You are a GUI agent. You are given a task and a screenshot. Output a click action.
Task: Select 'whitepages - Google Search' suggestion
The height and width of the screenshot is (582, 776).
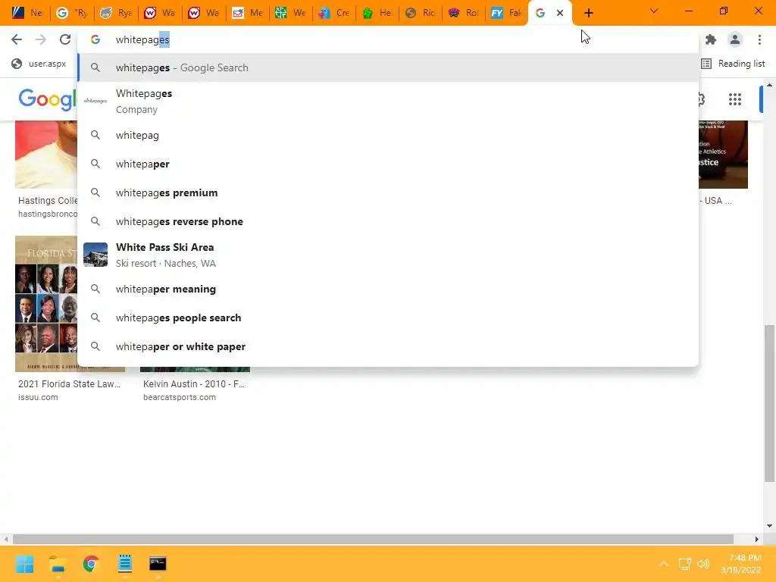[388, 67]
